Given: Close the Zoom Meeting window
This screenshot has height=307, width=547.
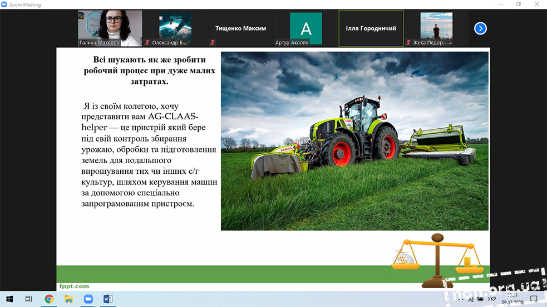Looking at the screenshot, I should [x=537, y=4].
